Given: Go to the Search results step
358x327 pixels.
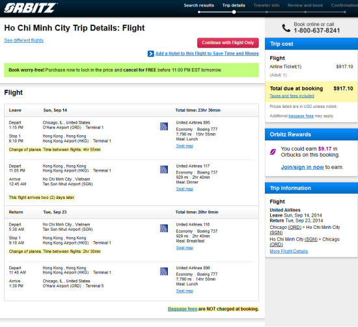Looking at the screenshot, I should [x=199, y=5].
